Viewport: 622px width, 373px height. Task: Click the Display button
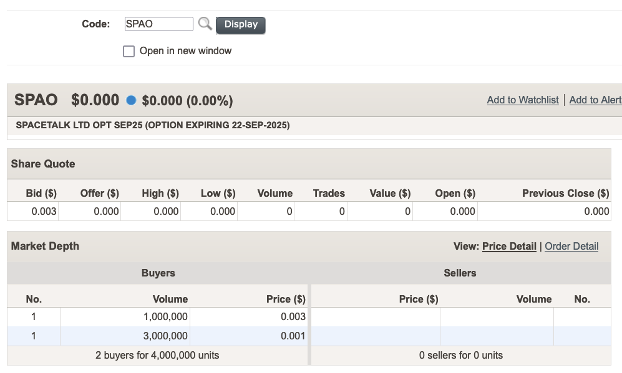point(241,25)
